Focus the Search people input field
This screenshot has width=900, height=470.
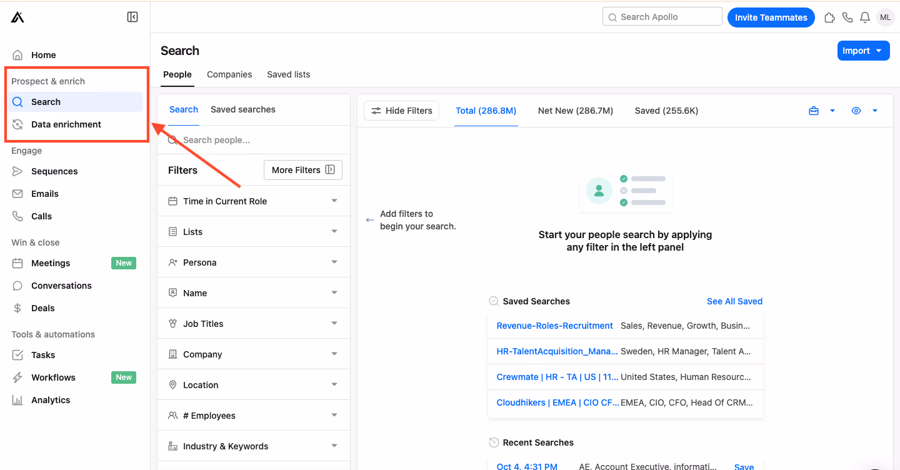point(254,140)
